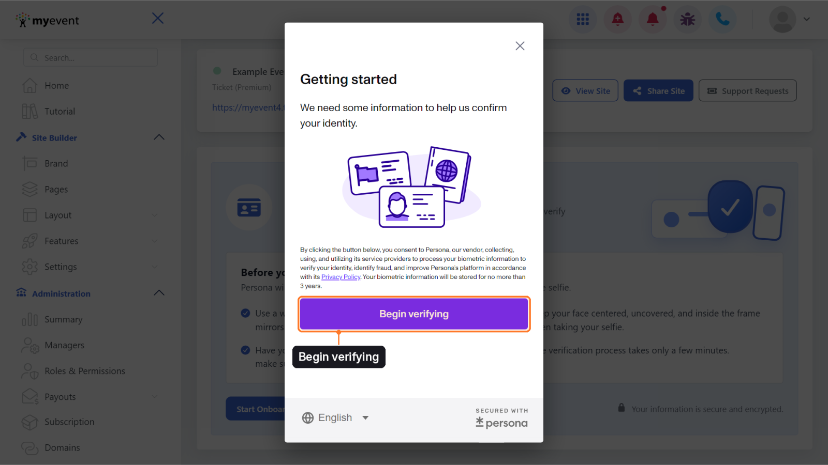Open the English language dropdown
828x465 pixels.
pyautogui.click(x=335, y=417)
